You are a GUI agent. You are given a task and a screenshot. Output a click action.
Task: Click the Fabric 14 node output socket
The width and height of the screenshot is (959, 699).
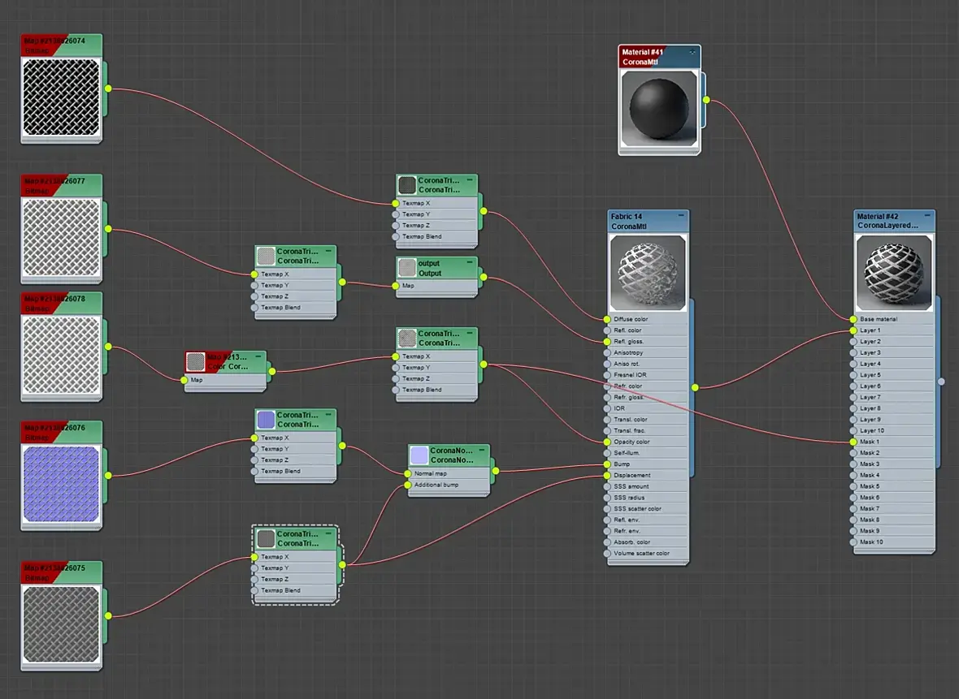[695, 387]
